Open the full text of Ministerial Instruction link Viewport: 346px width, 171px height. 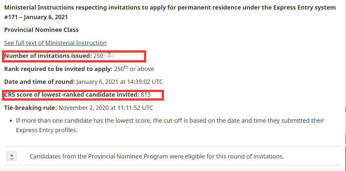[x=55, y=43]
